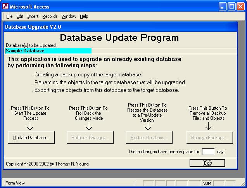Click the Update Database... button
The width and height of the screenshot is (247, 188).
click(31, 138)
